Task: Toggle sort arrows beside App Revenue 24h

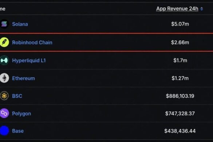Action: point(202,9)
